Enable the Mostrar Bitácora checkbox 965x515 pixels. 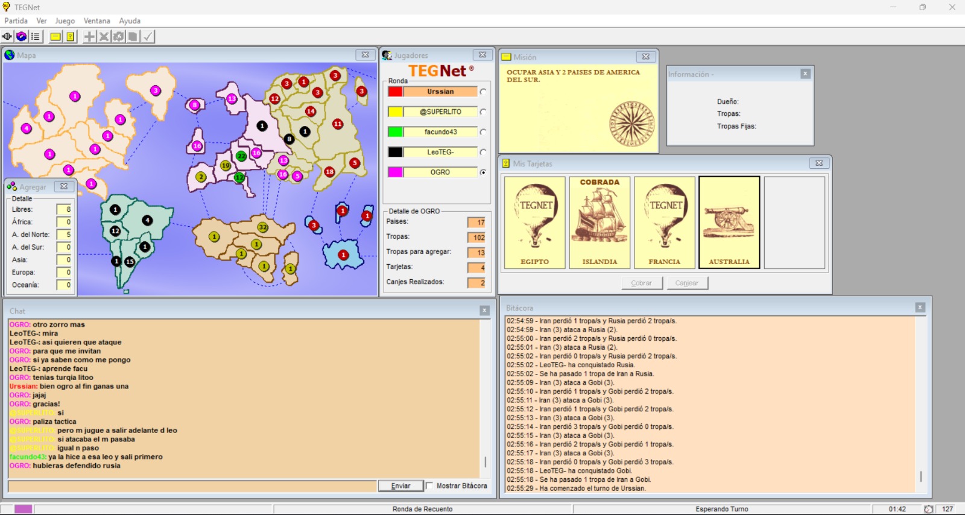click(x=429, y=486)
